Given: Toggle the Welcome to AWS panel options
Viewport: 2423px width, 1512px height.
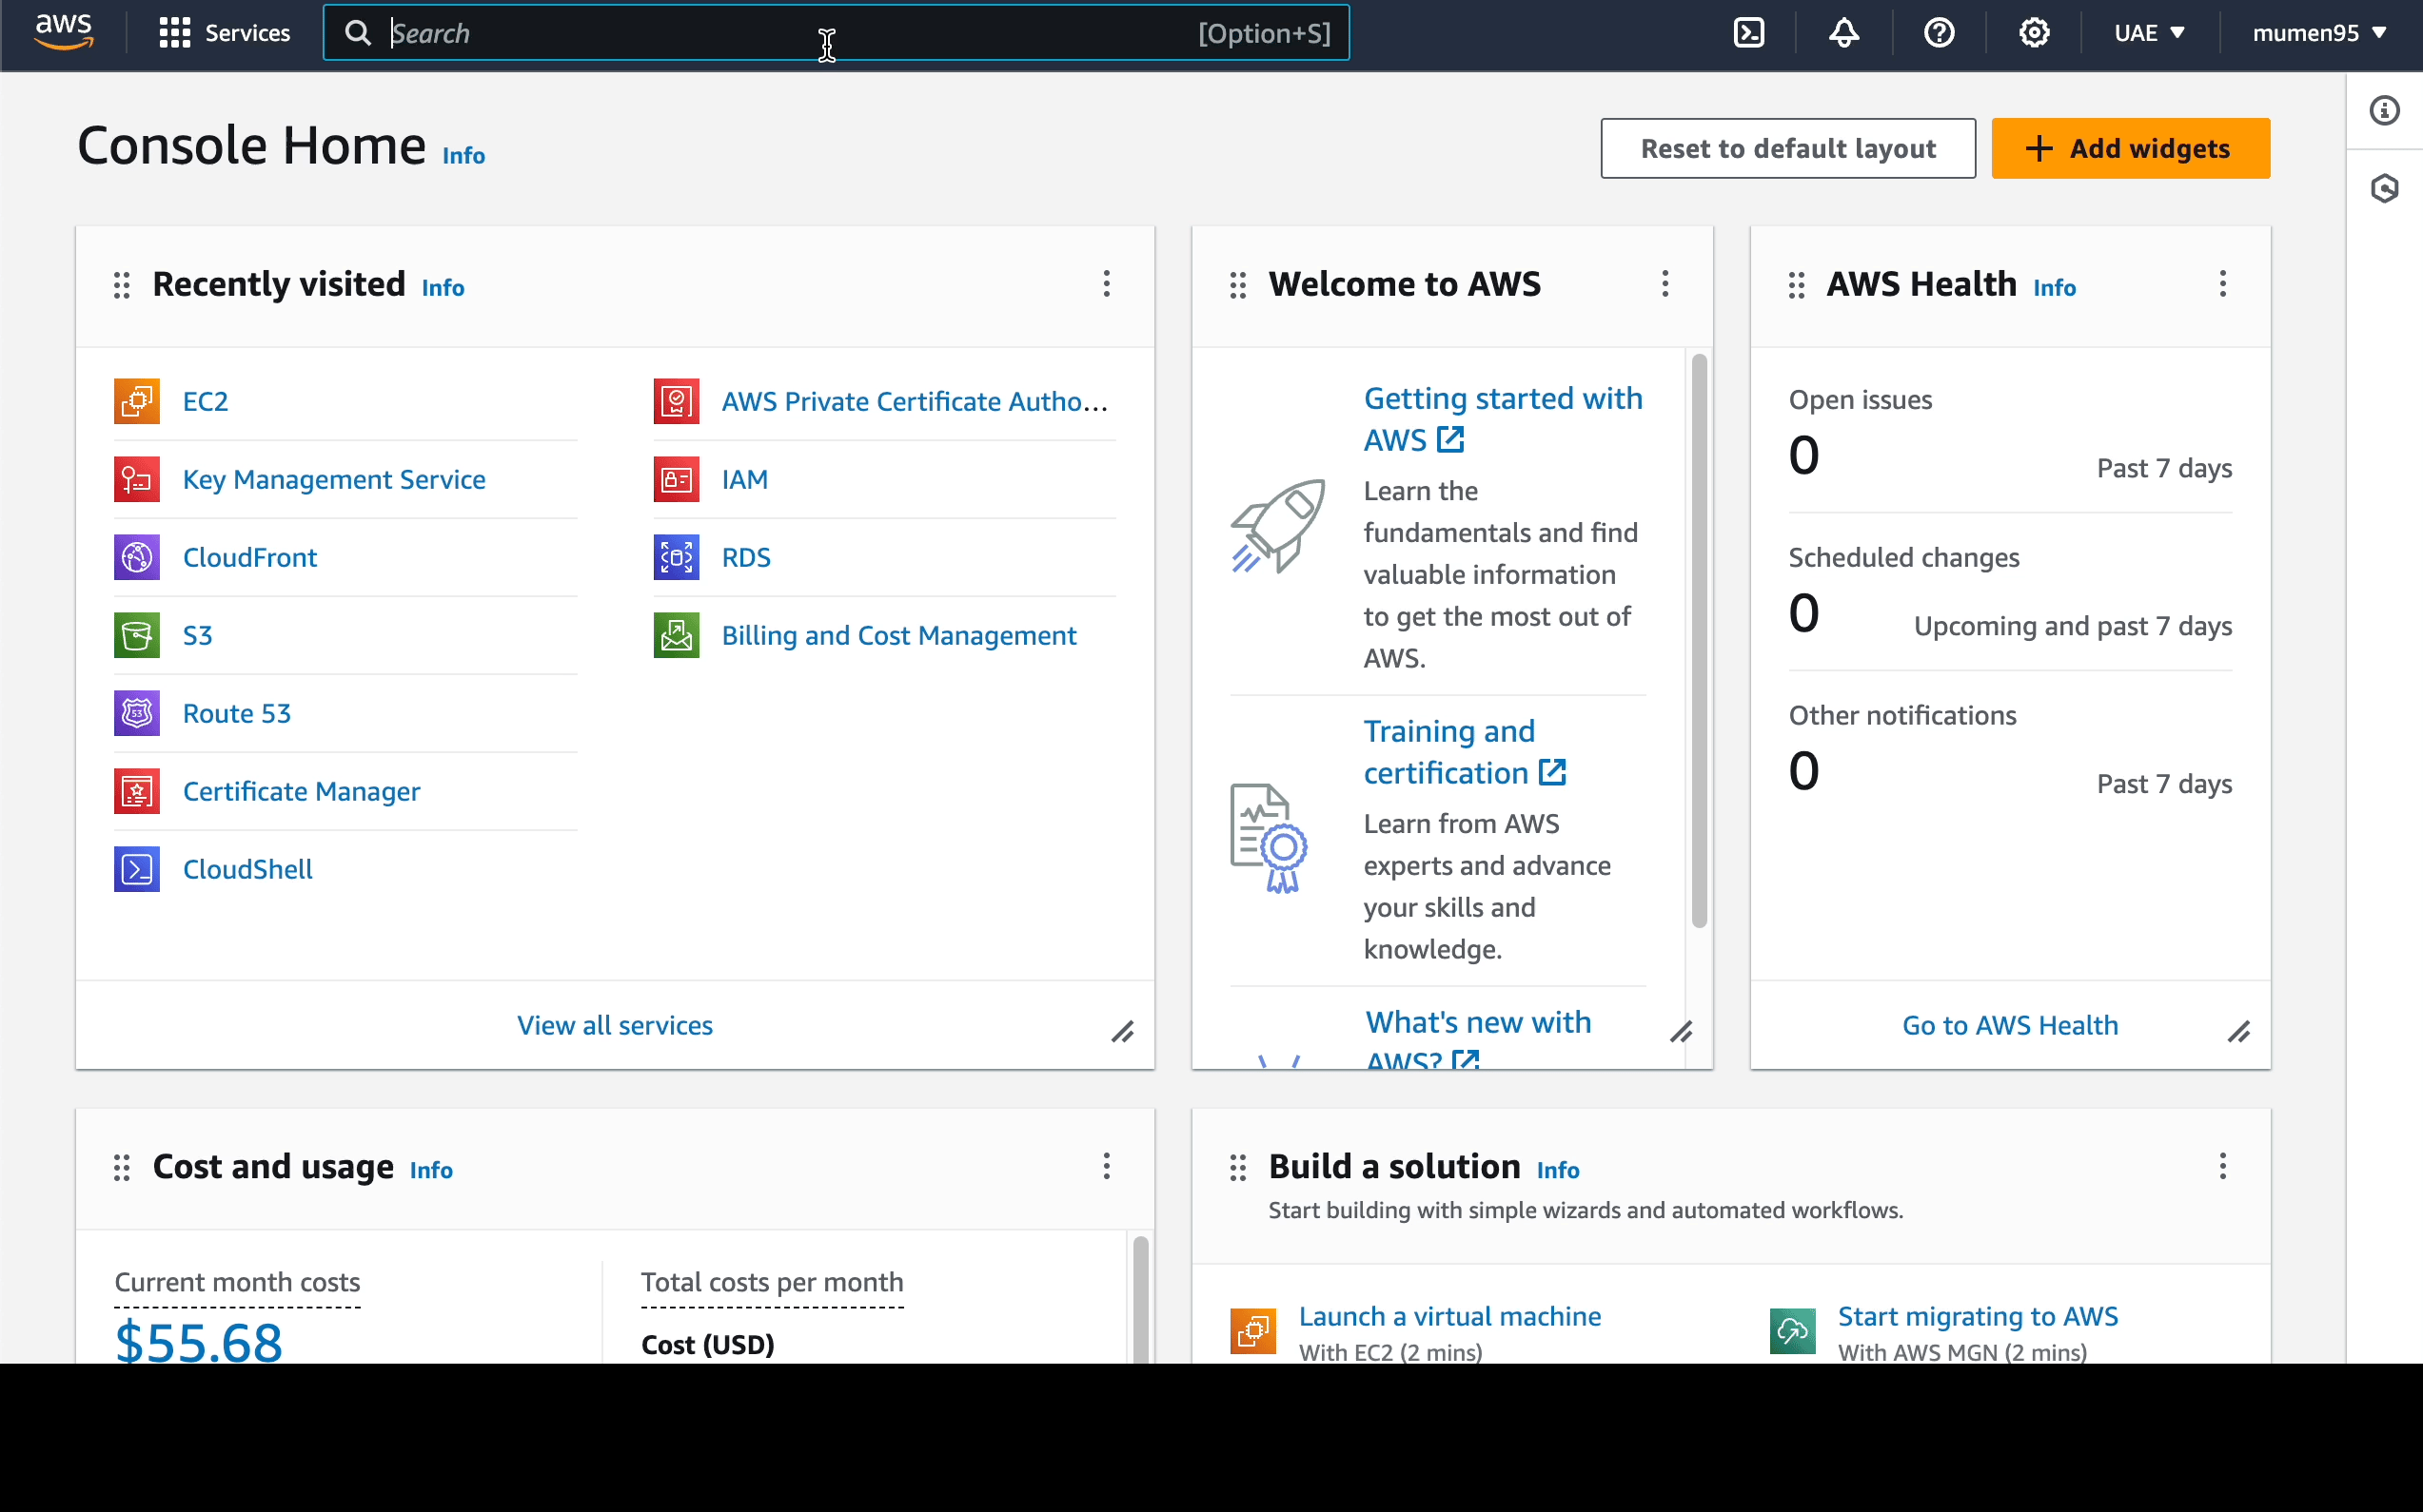Looking at the screenshot, I should pyautogui.click(x=1665, y=284).
